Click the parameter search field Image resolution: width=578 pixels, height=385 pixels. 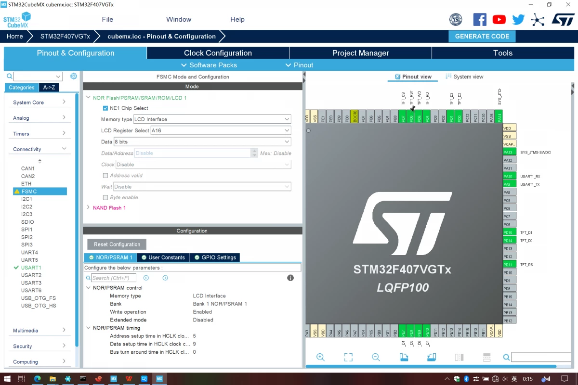click(114, 278)
